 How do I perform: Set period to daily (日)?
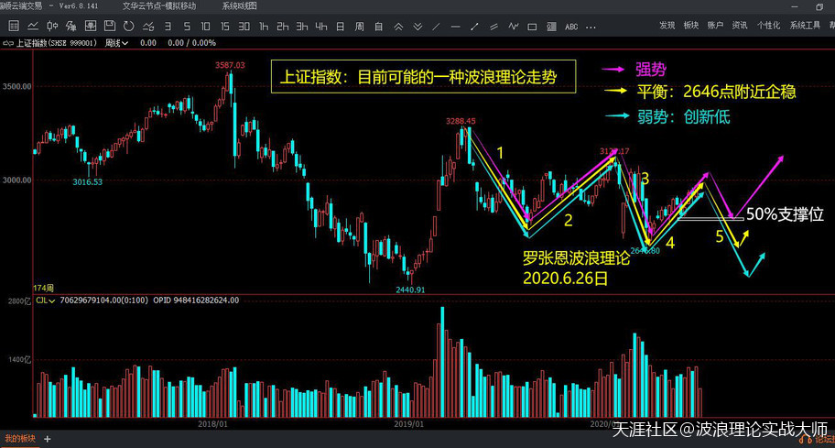[x=340, y=26]
